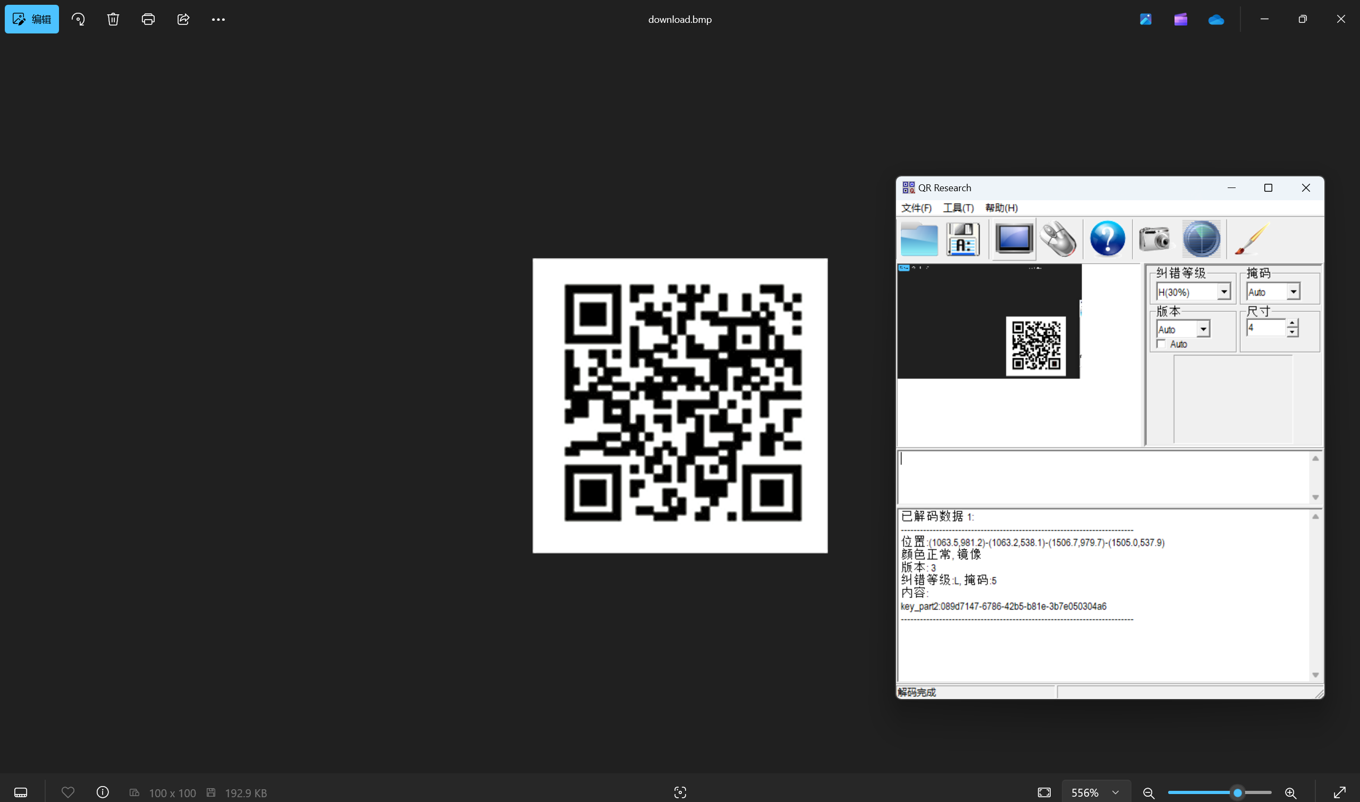The width and height of the screenshot is (1360, 802).
Task: Open the 工具(T) menu in QR Research
Action: click(x=958, y=208)
